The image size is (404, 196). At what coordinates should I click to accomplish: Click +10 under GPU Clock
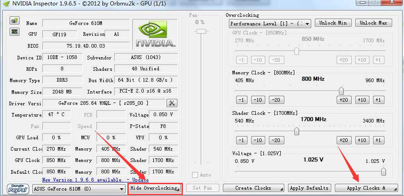point(362,60)
